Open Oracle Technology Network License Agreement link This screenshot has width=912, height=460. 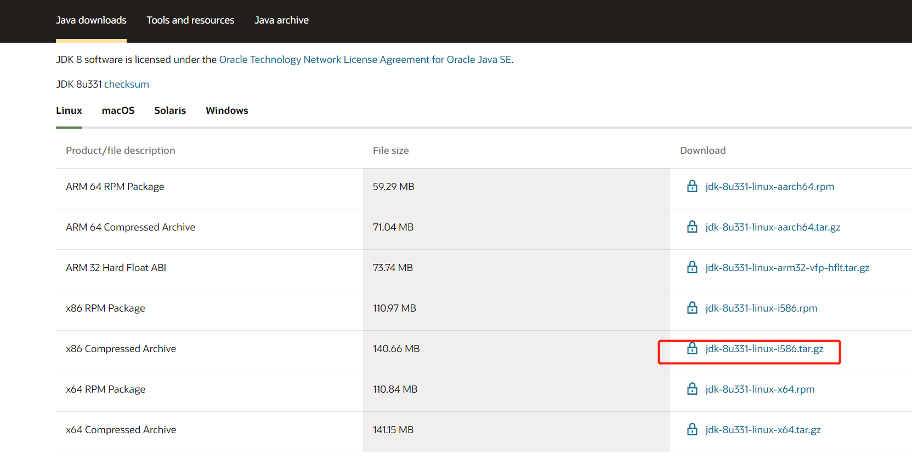click(365, 60)
